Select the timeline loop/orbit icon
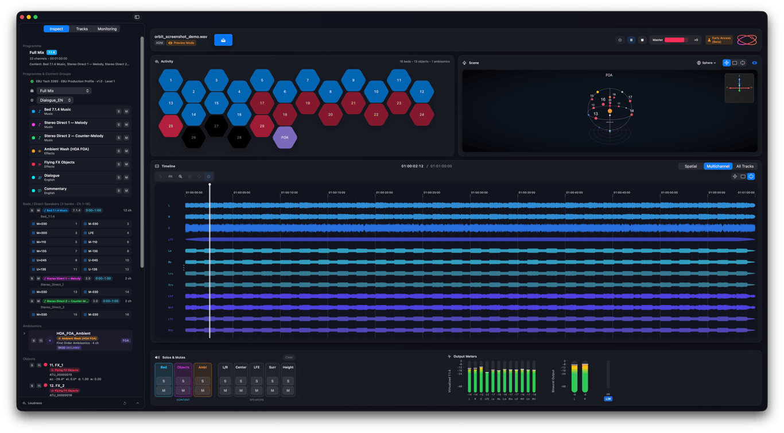The width and height of the screenshot is (784, 433). (x=751, y=177)
